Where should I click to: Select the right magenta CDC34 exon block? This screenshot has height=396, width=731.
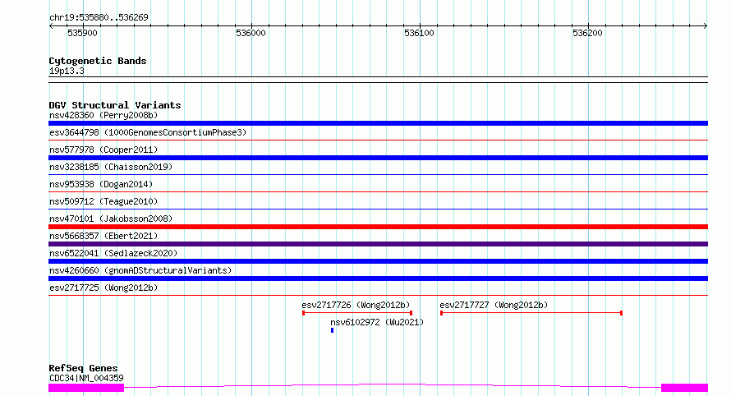coord(684,388)
